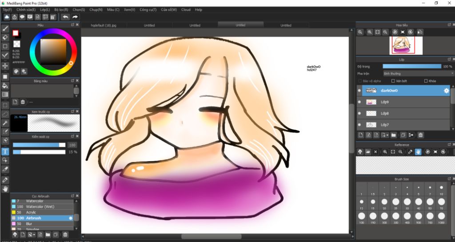Screen dimensions: 455x242
Task: Open reference image with folder icon
Action: tap(367, 152)
